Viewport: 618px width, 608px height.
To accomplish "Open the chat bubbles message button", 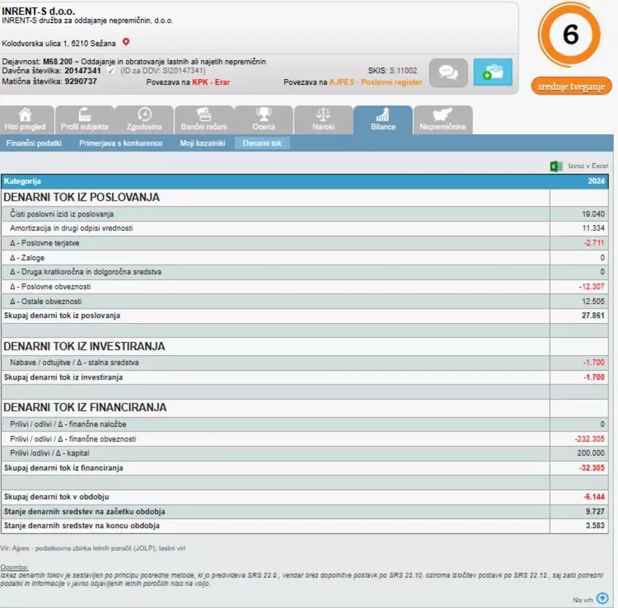I will (448, 73).
